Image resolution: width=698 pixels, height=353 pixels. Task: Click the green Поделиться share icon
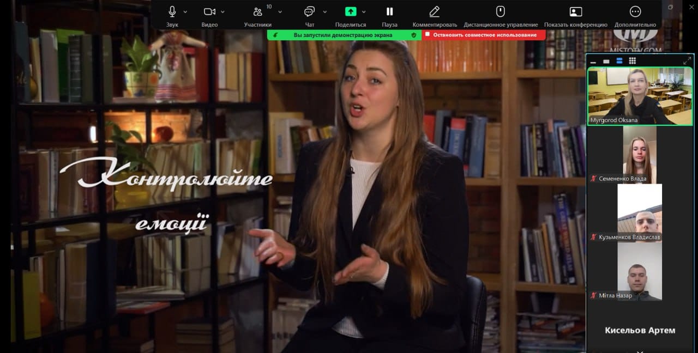351,12
